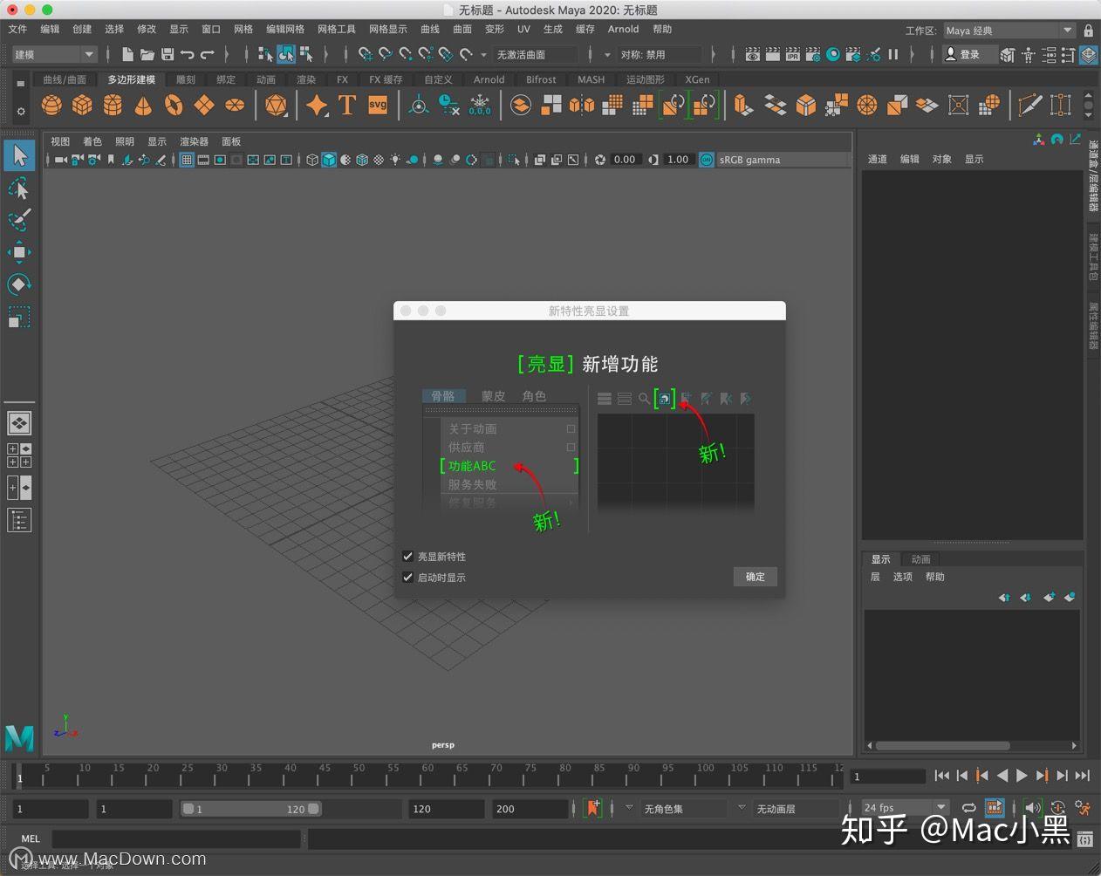Open the 建模 menu set dropdown

[54, 54]
